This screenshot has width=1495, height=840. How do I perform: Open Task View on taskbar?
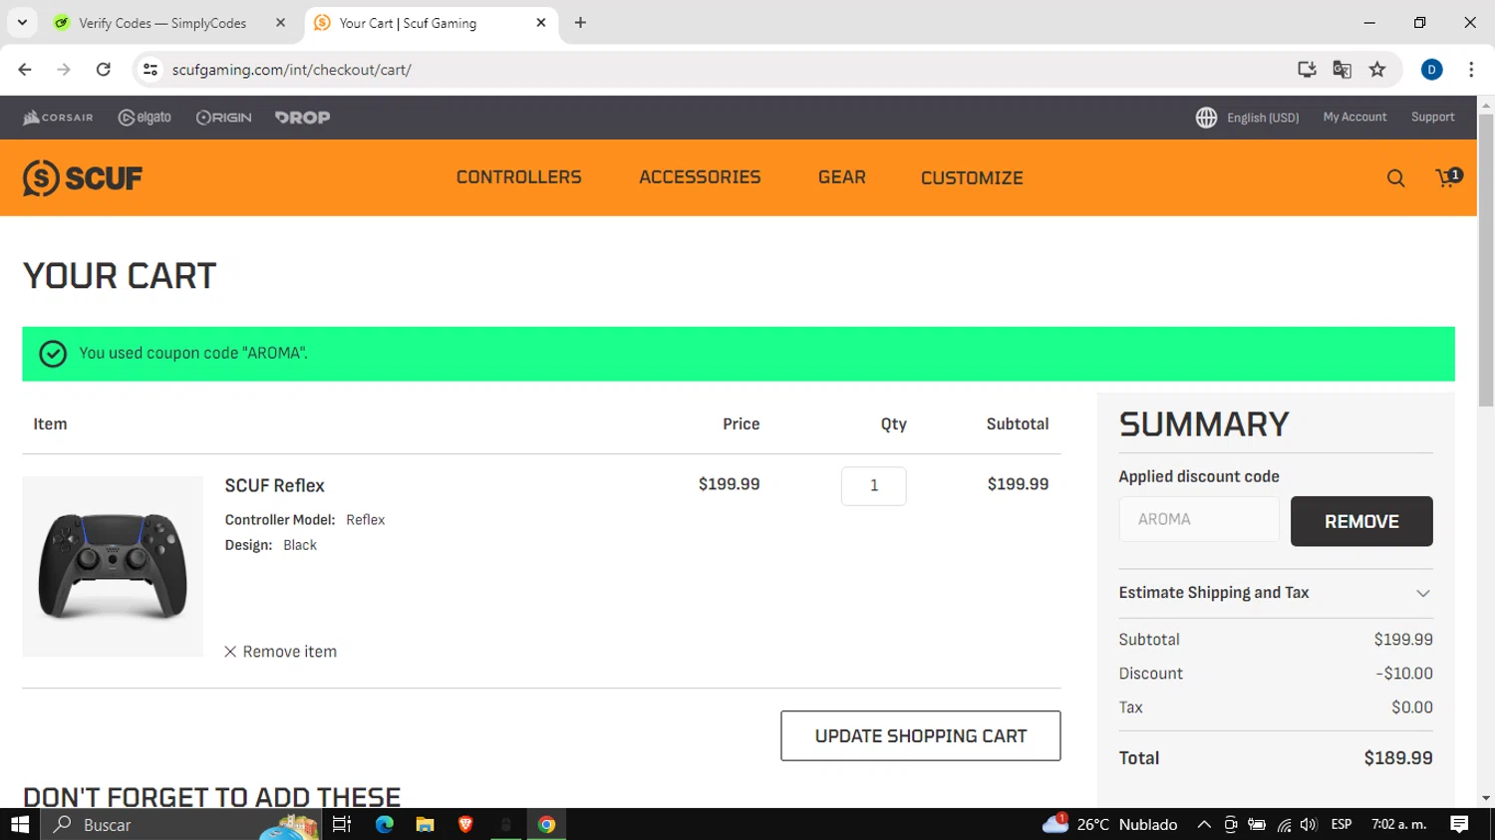(x=342, y=824)
